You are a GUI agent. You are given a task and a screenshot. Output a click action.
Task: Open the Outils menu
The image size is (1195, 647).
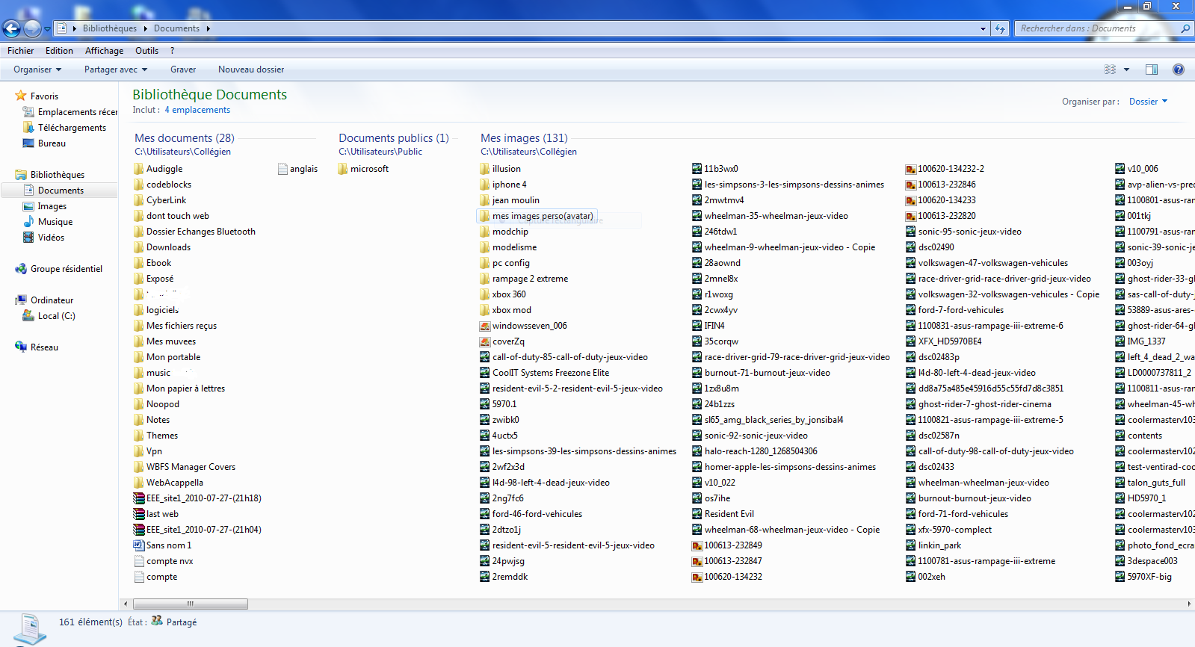click(x=146, y=51)
